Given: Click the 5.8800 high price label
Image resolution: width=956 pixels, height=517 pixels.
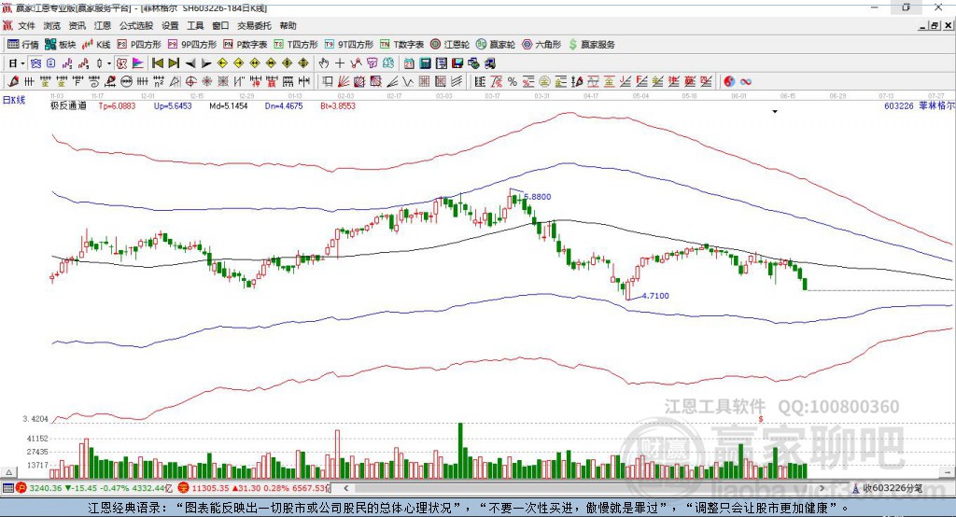Looking at the screenshot, I should coord(537,197).
